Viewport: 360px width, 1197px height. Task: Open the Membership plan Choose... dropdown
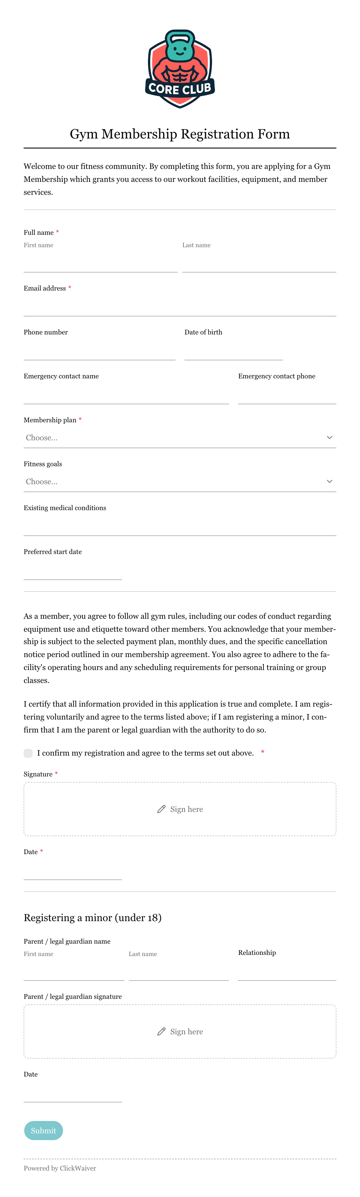click(180, 438)
